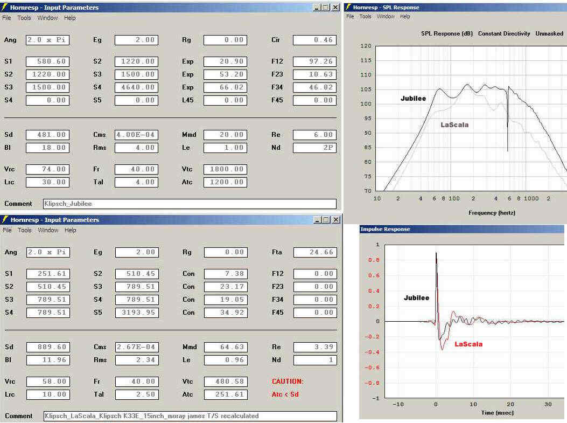The width and height of the screenshot is (567, 423).
Task: Click the S1 field showing 580.60
Action: click(x=47, y=61)
